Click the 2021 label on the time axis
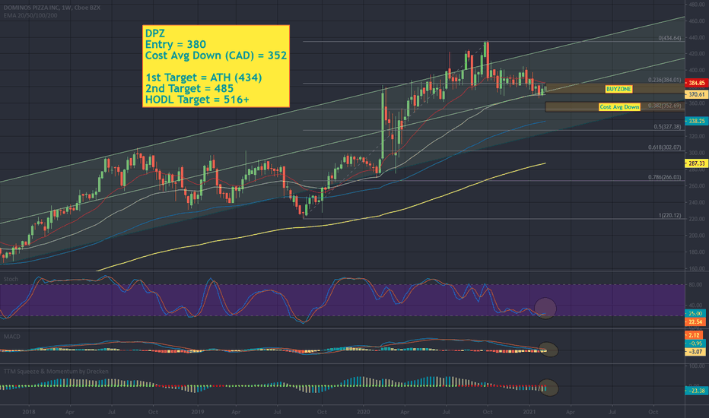Screen dimensions: 709x418 pyautogui.click(x=529, y=412)
